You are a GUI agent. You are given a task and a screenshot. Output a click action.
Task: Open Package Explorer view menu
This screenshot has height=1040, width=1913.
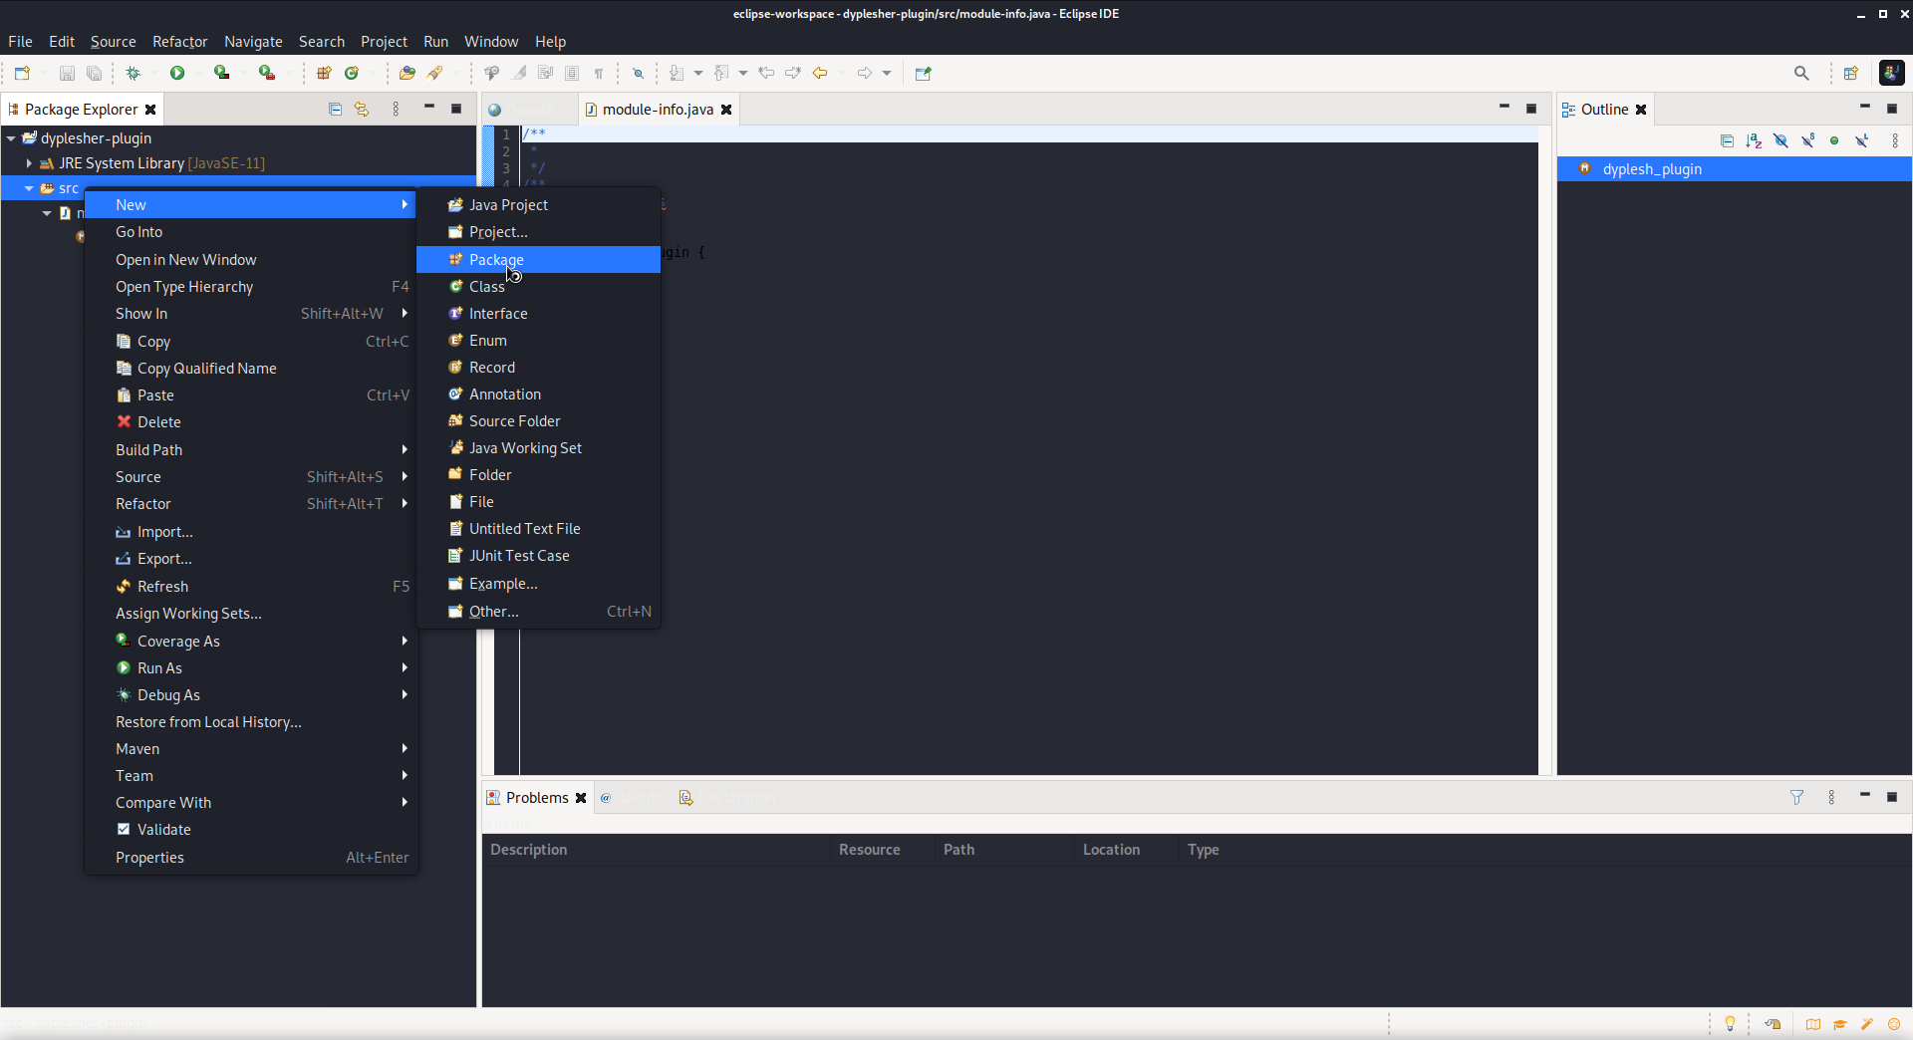396,109
